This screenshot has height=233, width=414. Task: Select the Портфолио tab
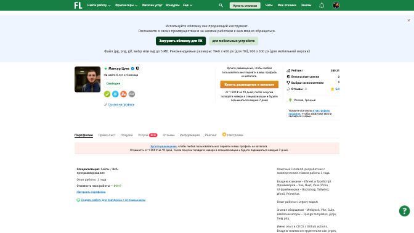click(84, 135)
